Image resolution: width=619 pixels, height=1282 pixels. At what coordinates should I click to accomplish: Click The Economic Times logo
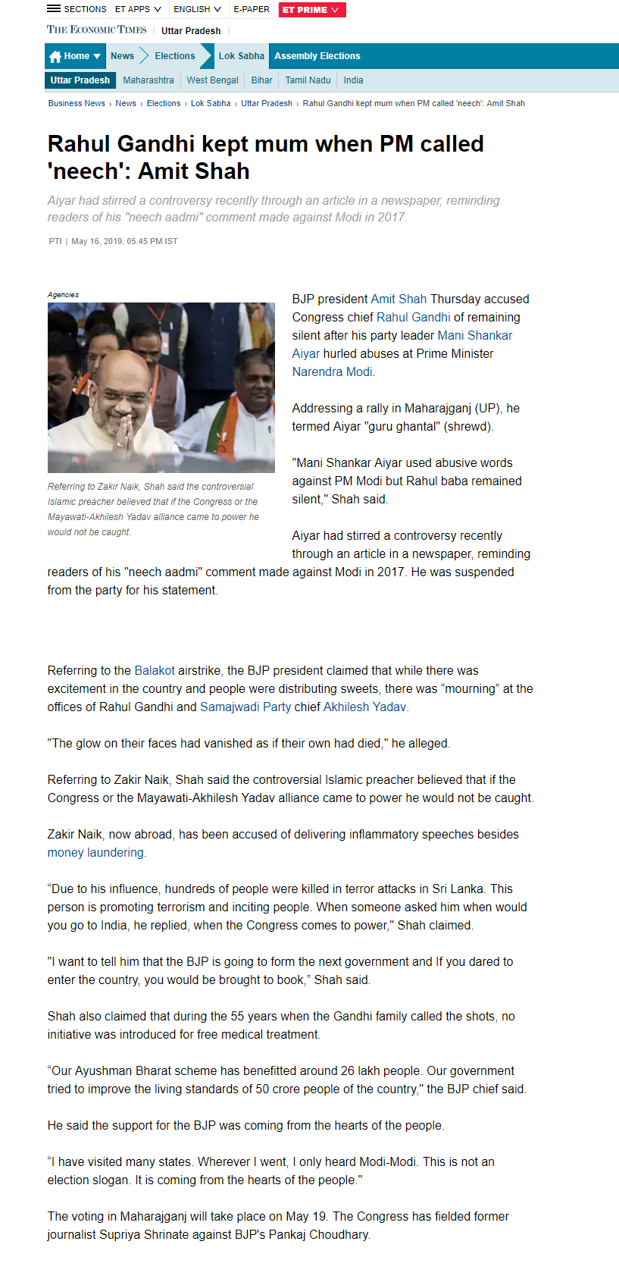[97, 30]
